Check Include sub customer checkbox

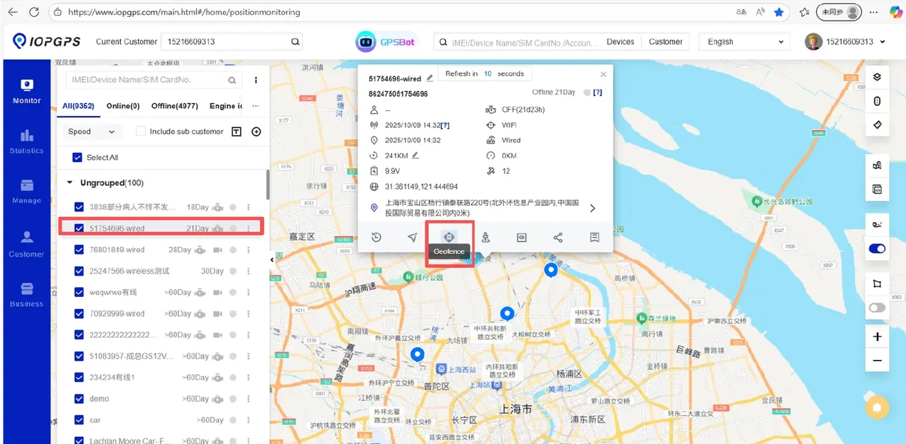(x=141, y=131)
